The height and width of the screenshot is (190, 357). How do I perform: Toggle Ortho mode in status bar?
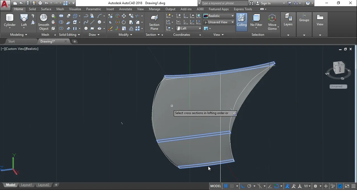pyautogui.click(x=243, y=186)
